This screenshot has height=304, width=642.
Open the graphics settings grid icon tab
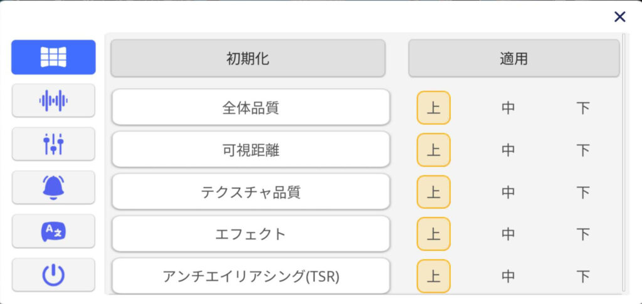pyautogui.click(x=53, y=57)
